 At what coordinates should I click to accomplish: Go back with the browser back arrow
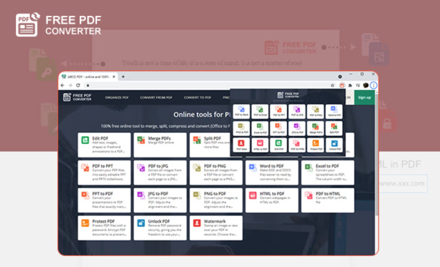click(x=62, y=85)
